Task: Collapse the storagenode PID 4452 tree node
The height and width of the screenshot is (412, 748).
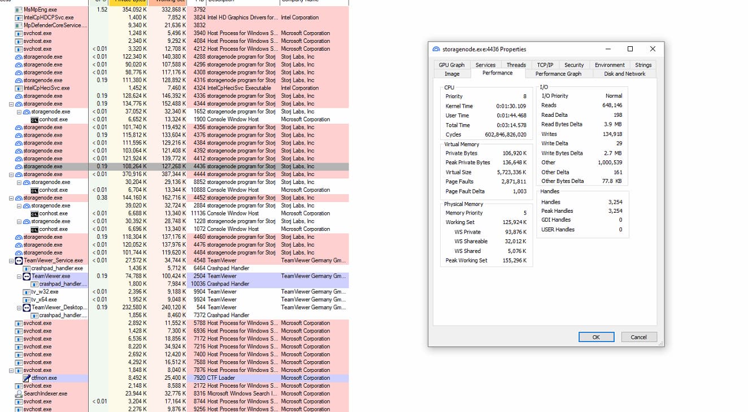Action: (x=11, y=198)
